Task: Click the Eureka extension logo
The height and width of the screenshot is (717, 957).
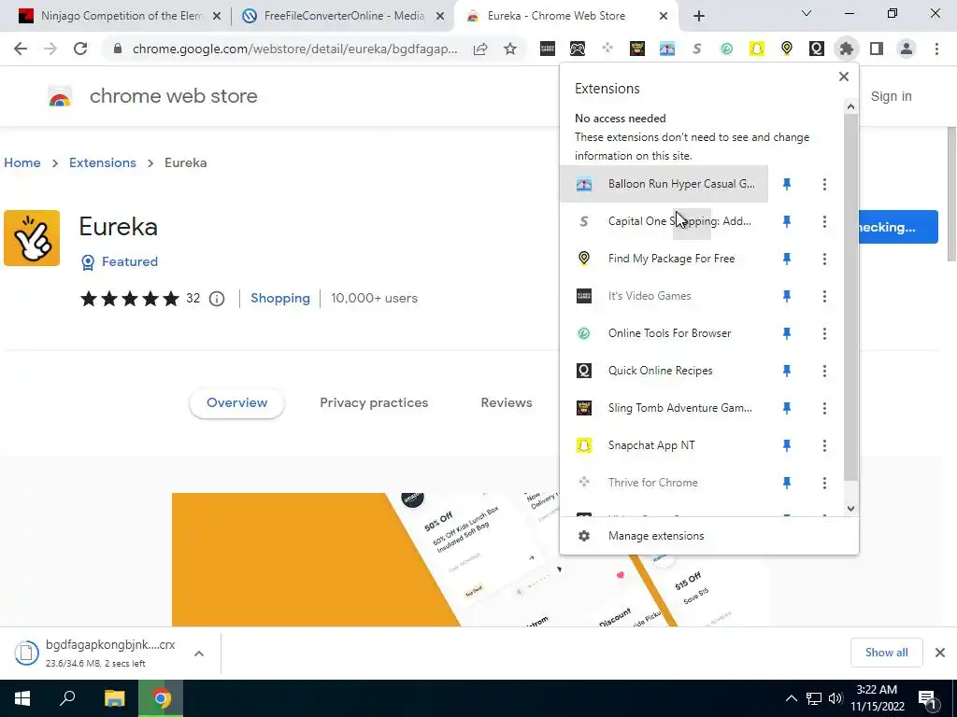Action: (32, 238)
